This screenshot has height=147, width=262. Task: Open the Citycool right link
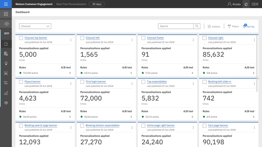(x=216, y=38)
